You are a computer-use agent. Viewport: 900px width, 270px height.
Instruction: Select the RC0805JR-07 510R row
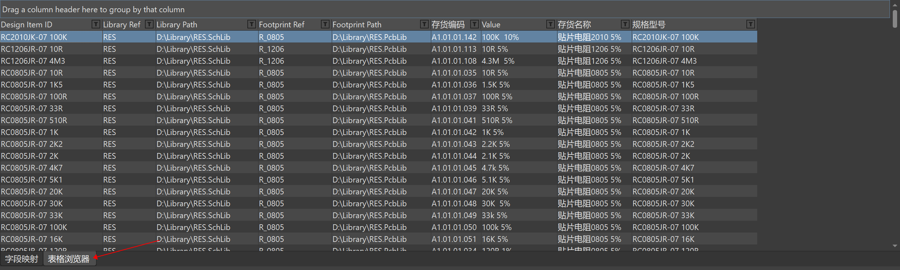pyautogui.click(x=34, y=120)
